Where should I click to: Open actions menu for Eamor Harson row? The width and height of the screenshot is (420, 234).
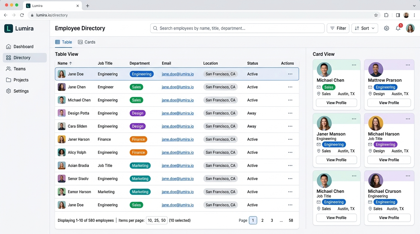coord(290,192)
